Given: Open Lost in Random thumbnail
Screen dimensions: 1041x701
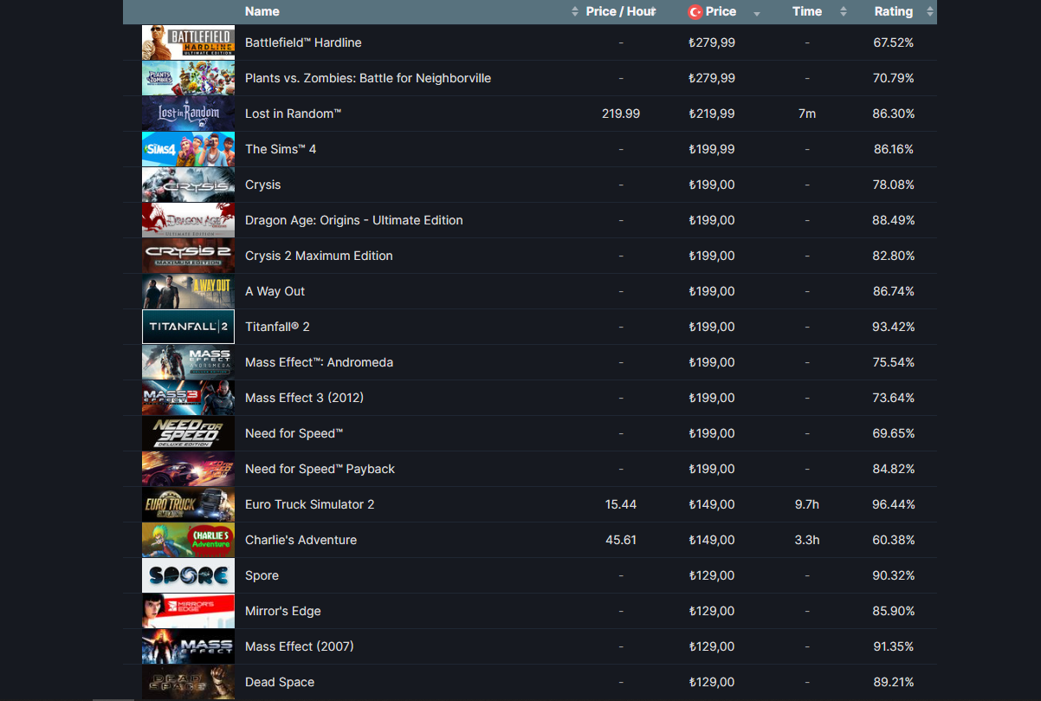Looking at the screenshot, I should 188,114.
